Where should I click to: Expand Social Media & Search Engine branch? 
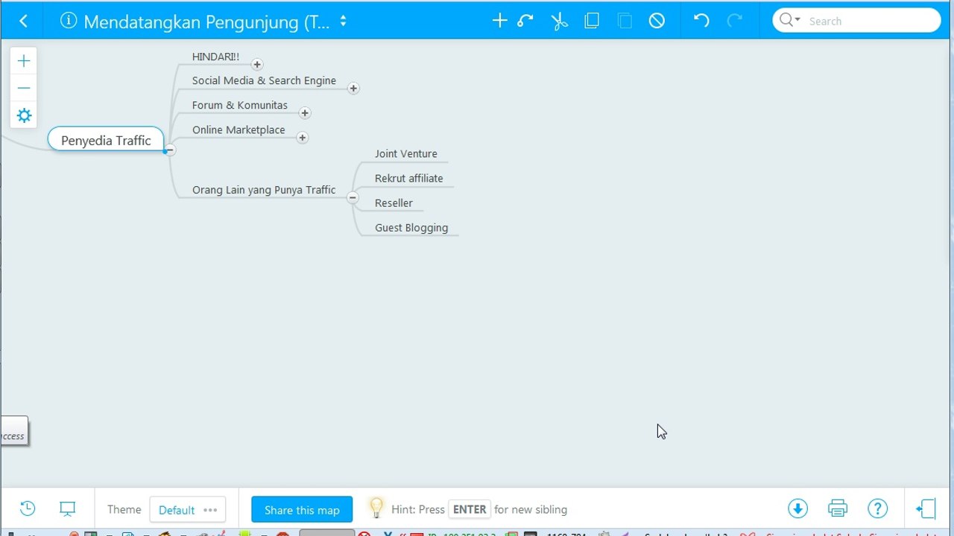(x=353, y=89)
